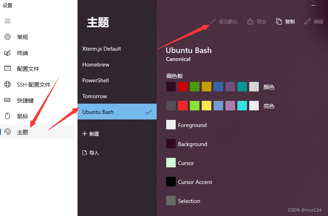This screenshot has width=328, height=216.
Task: Open the 快捷键 keyboard shortcuts page
Action: click(25, 100)
